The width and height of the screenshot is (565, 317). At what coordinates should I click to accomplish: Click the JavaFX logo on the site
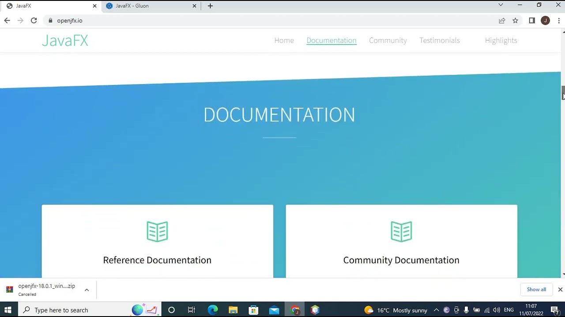tap(65, 41)
